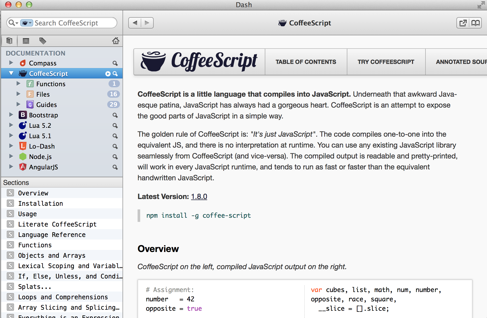Open the Try CoffeeScript tab
Image resolution: width=487 pixels, height=318 pixels.
click(386, 62)
